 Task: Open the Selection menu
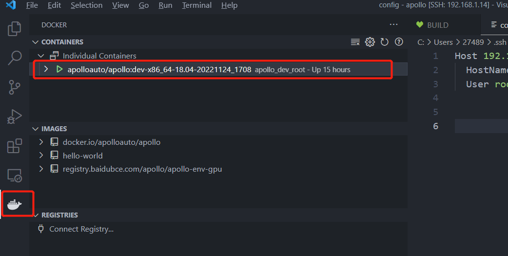[x=86, y=5]
